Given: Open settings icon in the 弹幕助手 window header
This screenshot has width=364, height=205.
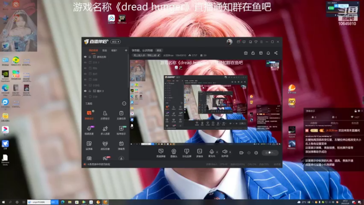Looking at the screenshot, I should [x=359, y=111].
